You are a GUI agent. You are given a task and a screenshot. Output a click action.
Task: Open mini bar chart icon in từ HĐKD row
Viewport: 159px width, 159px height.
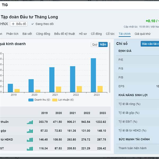[x=30, y=140]
